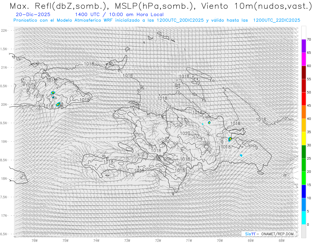
Task: Click the '72W' longitude axis label
Action: tap(158, 241)
